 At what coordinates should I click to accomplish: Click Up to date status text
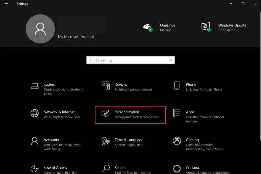pyautogui.click(x=226, y=30)
